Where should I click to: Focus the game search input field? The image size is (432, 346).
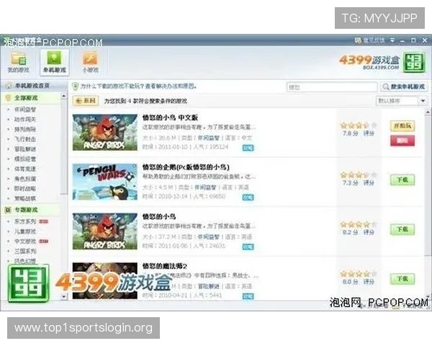tap(332, 87)
